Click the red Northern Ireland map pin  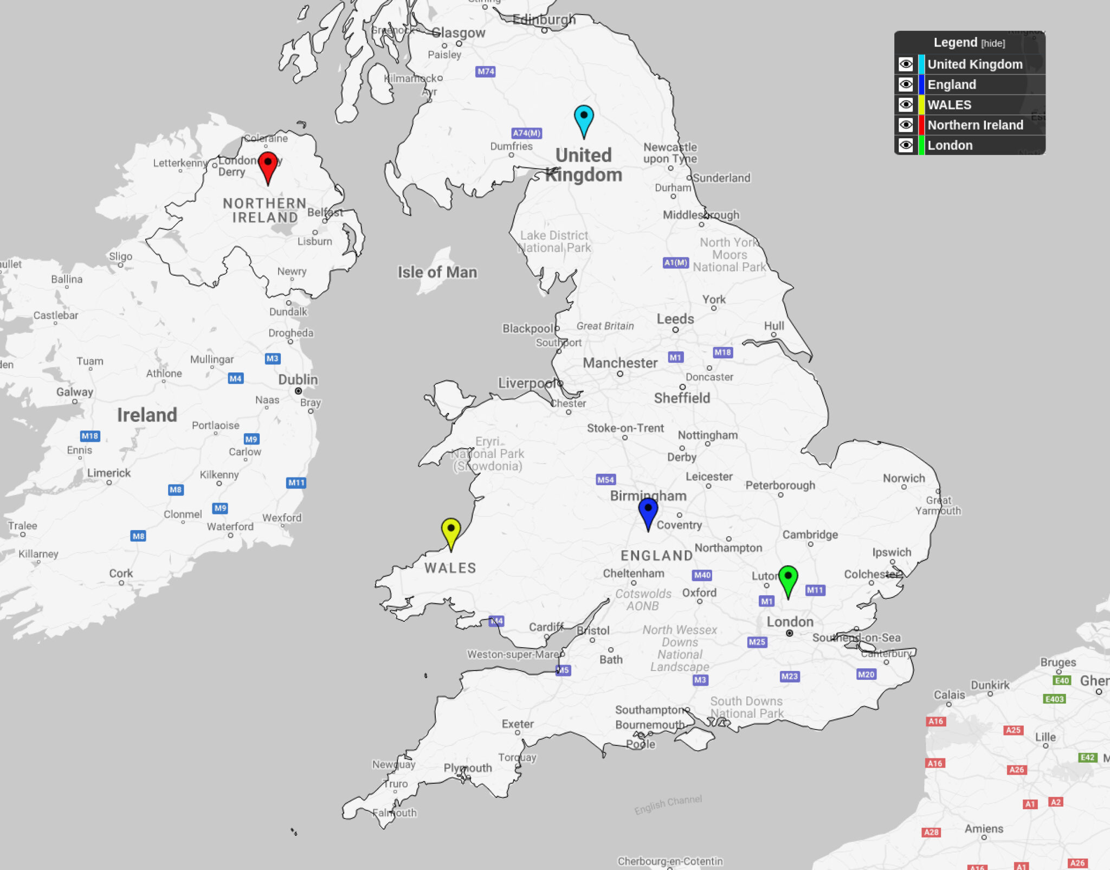(x=268, y=164)
